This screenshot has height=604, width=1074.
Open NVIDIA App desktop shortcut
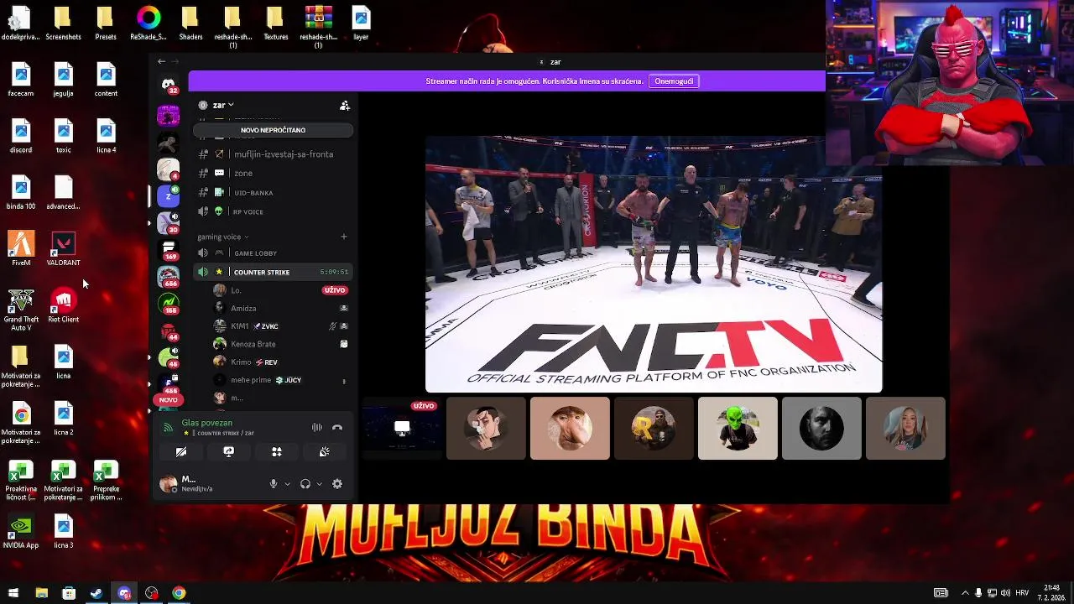tap(21, 533)
